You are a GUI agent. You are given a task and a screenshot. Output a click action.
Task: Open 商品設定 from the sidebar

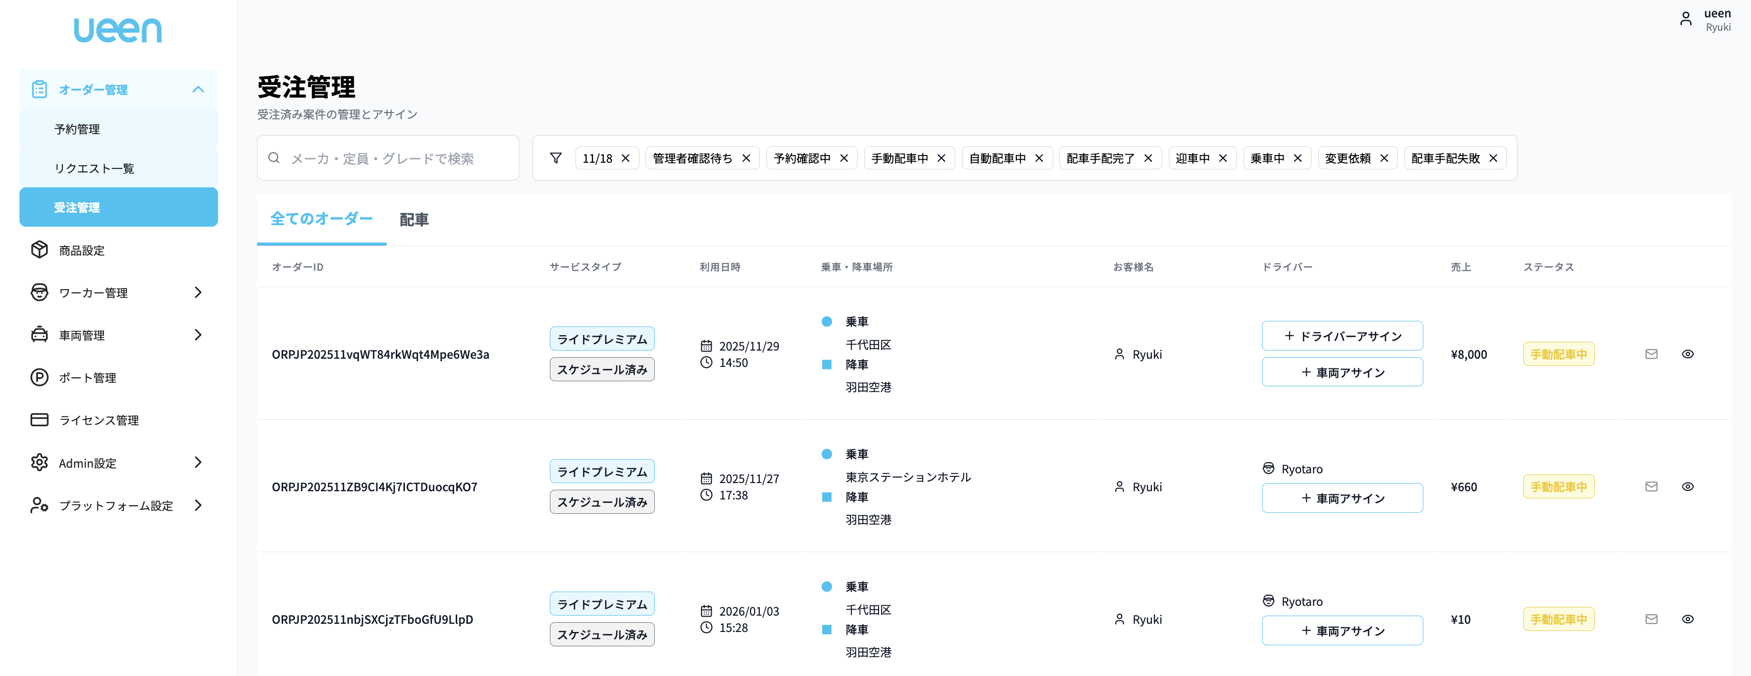[x=81, y=250]
